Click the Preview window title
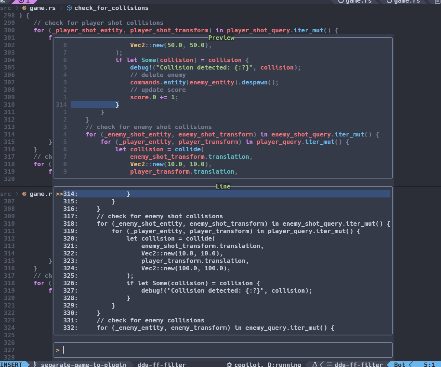The width and height of the screenshot is (441, 367). (x=221, y=38)
